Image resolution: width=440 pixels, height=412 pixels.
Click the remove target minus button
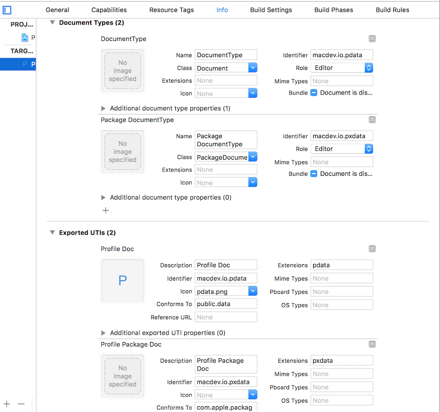(x=21, y=404)
